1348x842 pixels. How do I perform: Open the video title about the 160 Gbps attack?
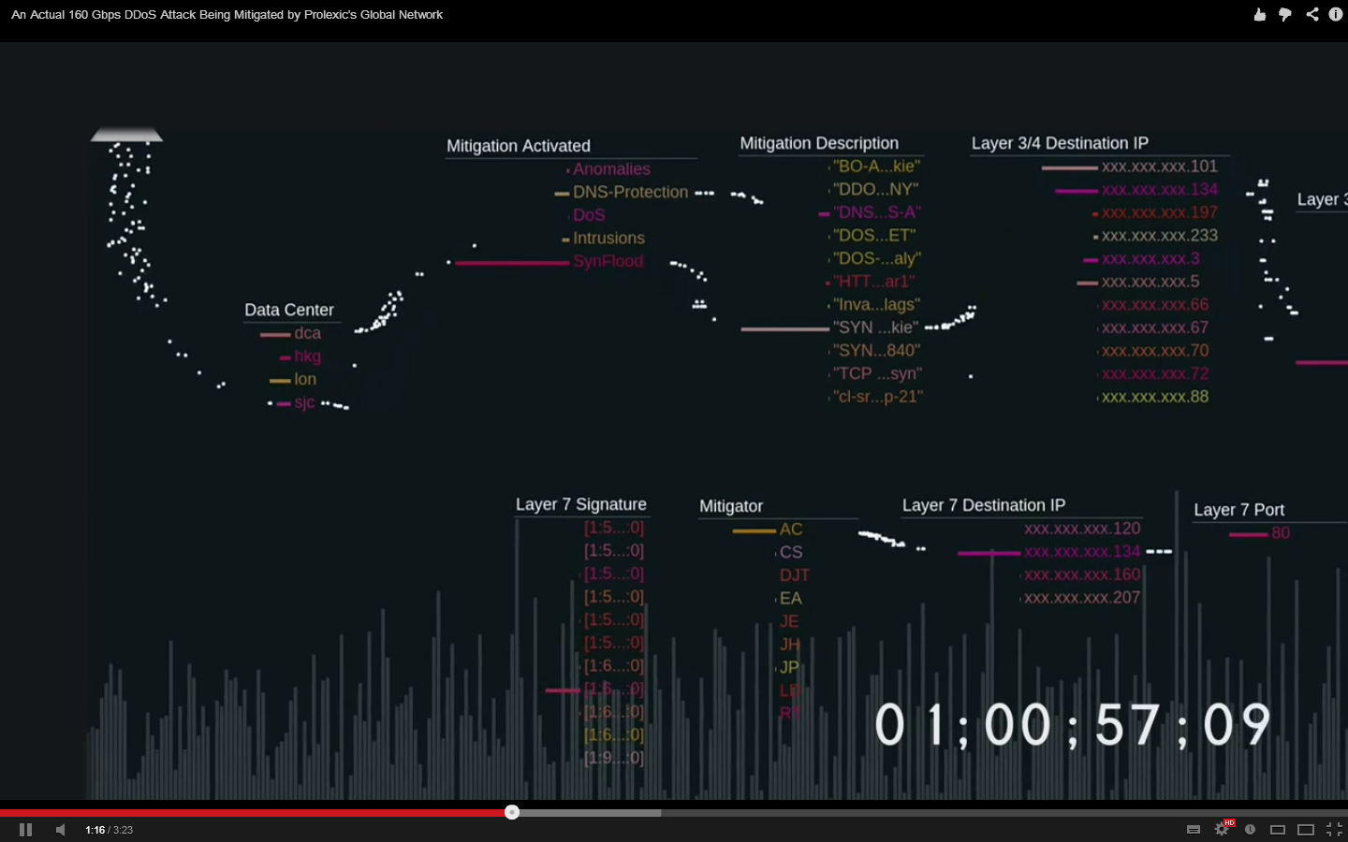[x=226, y=14]
